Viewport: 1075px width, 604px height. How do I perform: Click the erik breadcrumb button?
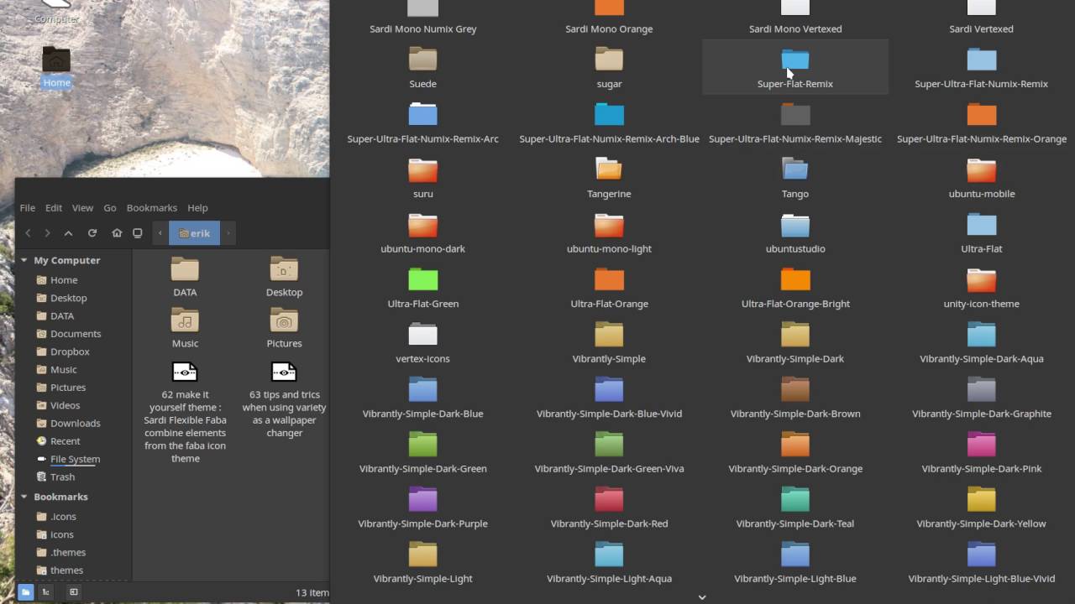[x=194, y=233]
